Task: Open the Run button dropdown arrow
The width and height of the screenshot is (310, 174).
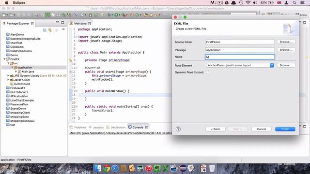Action: coord(120,15)
